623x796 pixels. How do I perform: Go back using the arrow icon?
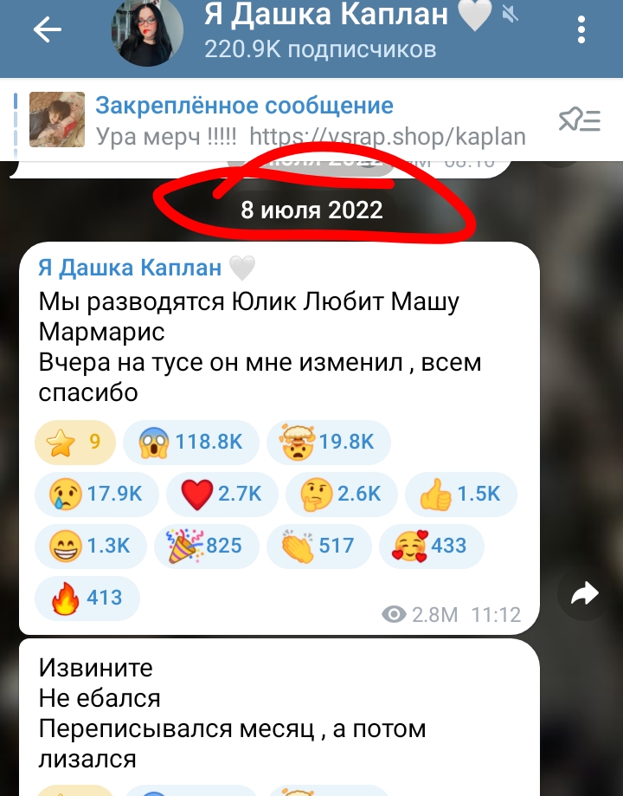pos(48,30)
